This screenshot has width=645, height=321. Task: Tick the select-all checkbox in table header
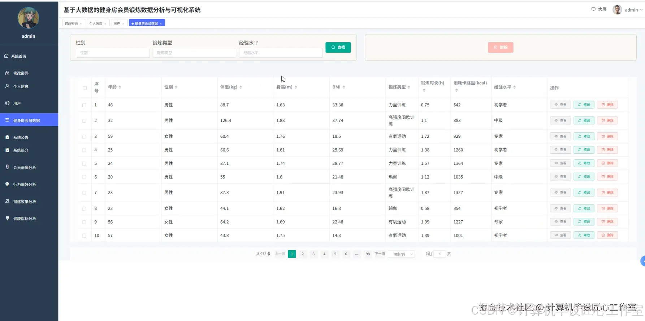tap(85, 88)
